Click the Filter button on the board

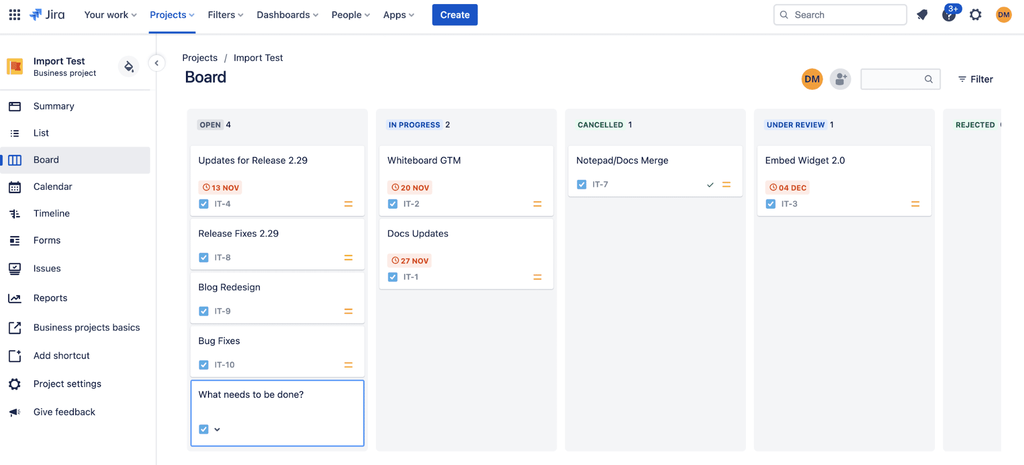(975, 79)
